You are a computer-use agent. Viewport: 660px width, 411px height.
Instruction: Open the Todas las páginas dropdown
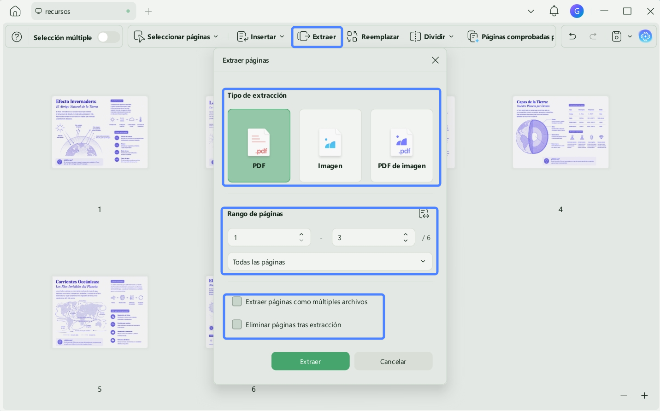pos(330,262)
